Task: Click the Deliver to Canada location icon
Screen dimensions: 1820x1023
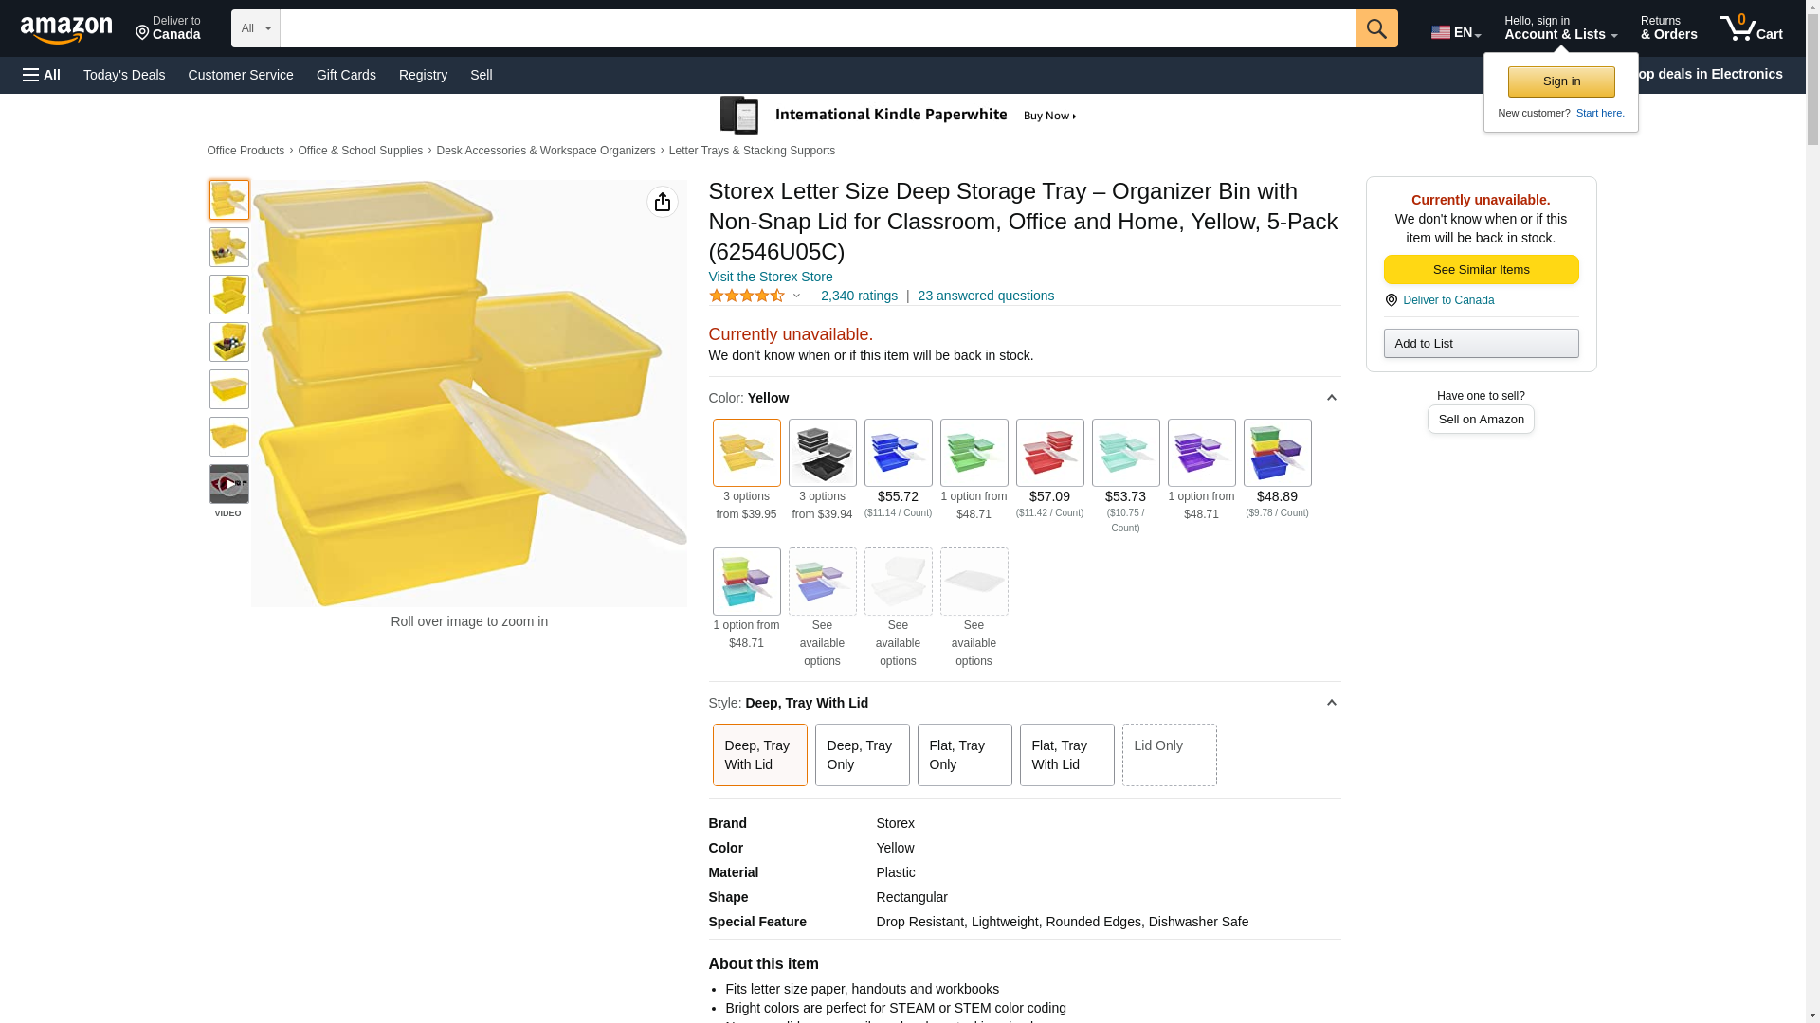Action: pyautogui.click(x=1391, y=300)
